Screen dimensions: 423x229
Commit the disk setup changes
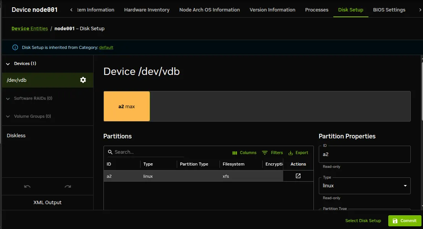coord(405,221)
